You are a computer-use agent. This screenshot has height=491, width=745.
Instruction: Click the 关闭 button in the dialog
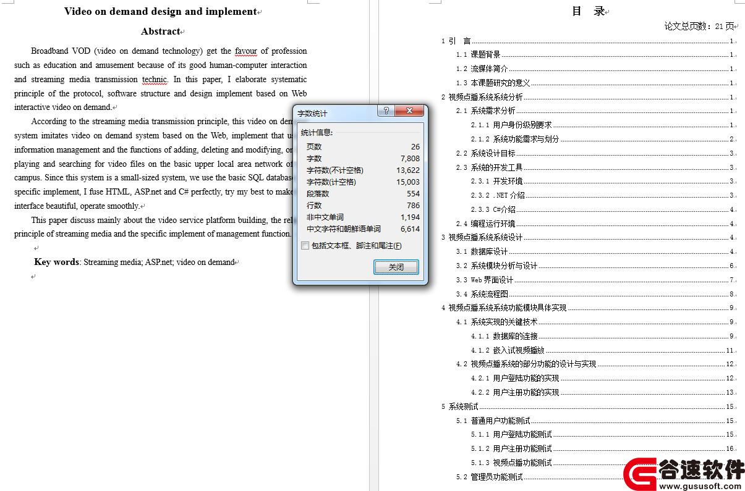click(x=396, y=267)
